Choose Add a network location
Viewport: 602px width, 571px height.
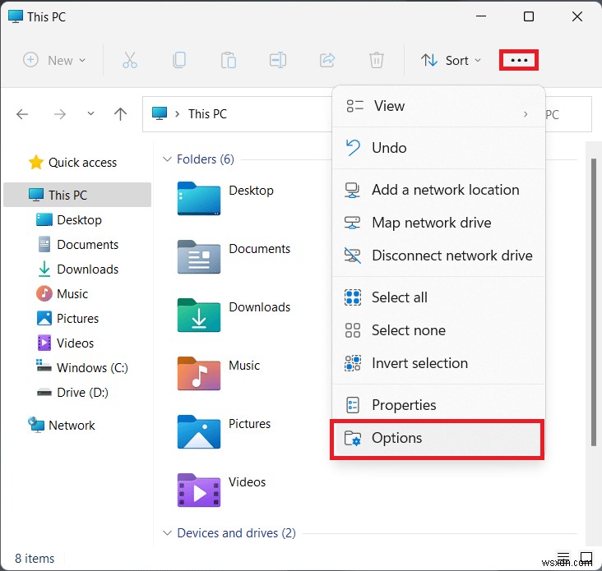[x=438, y=190]
